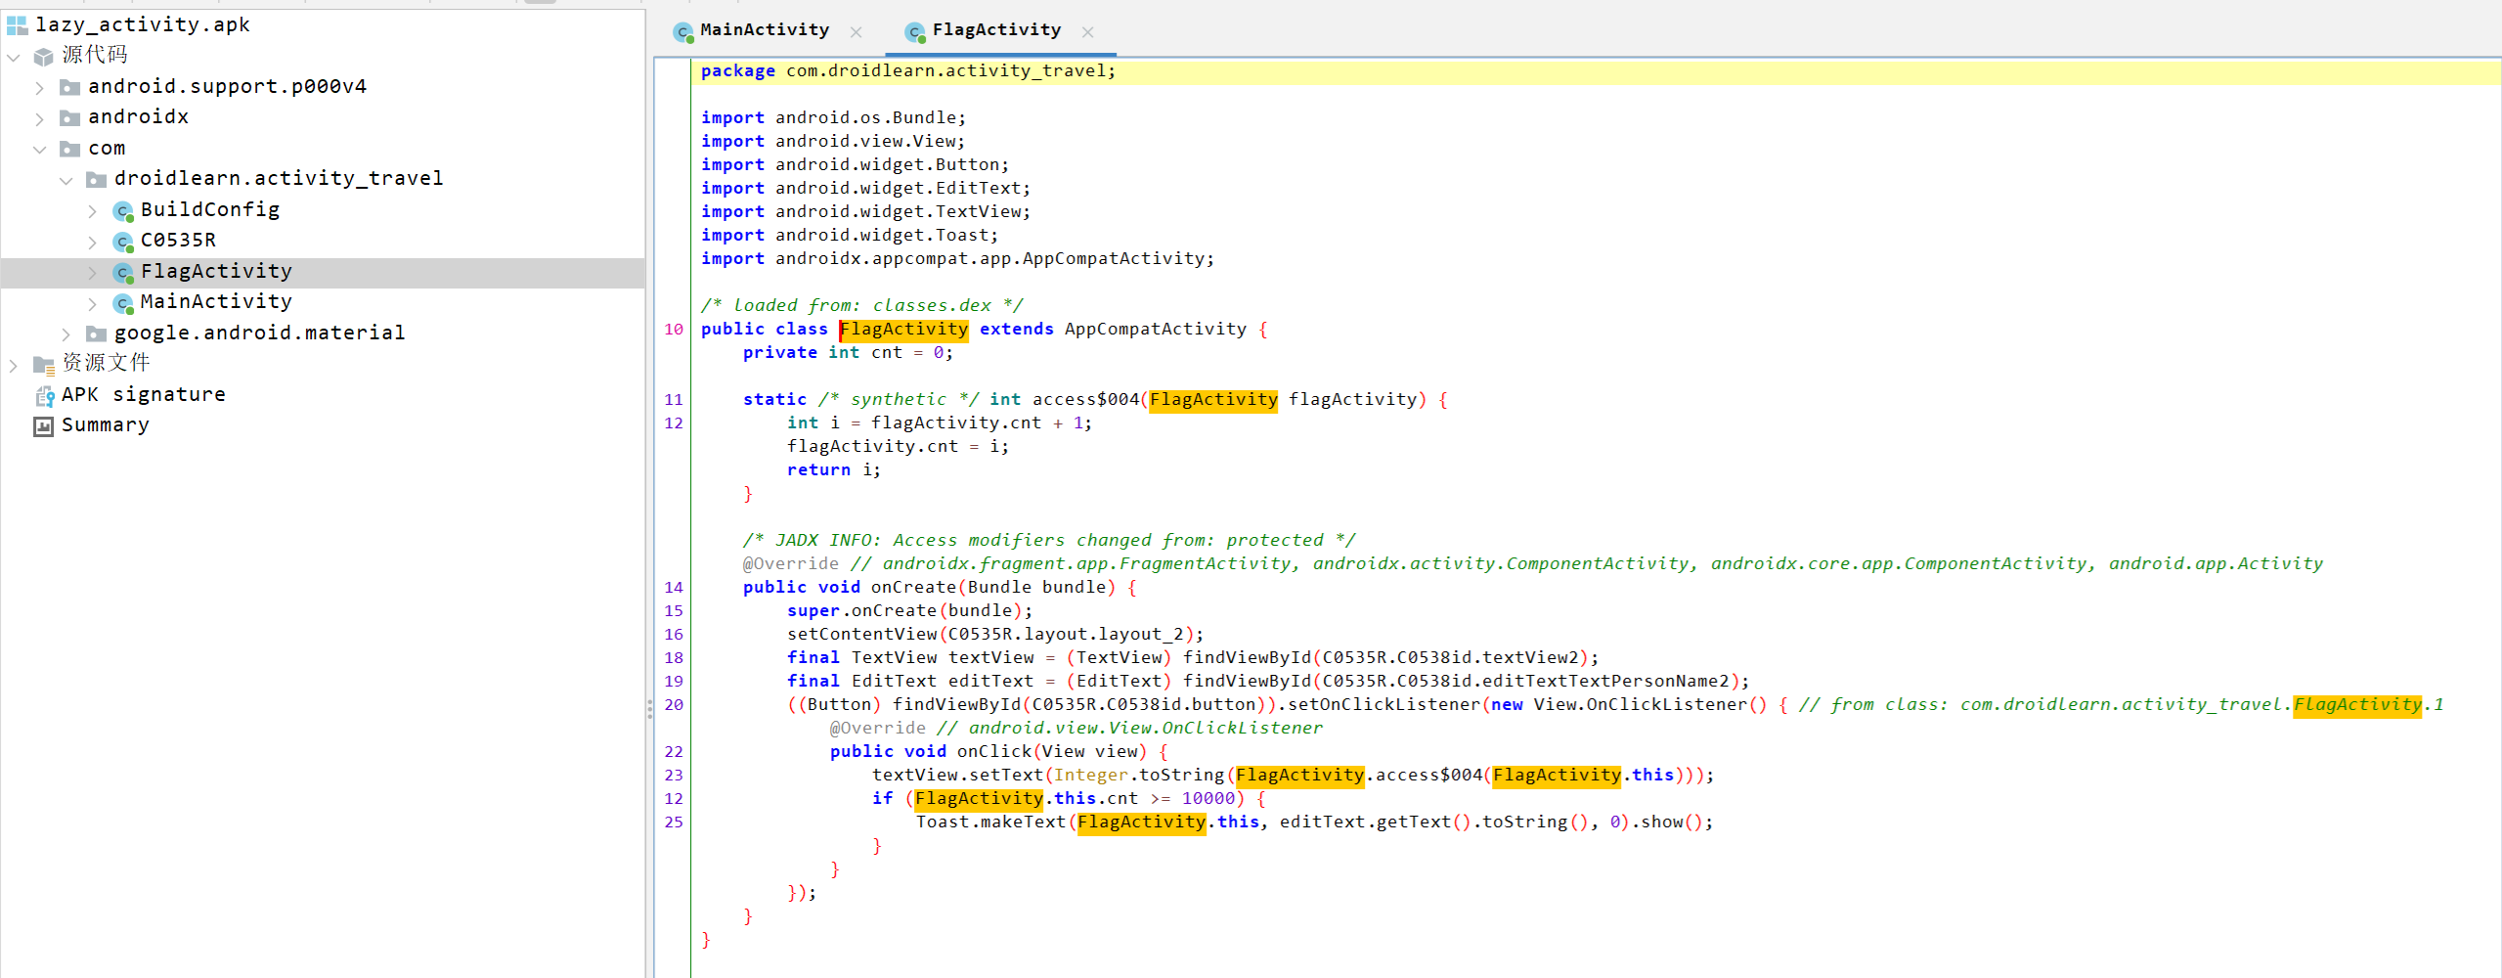The image size is (2502, 978).
Task: Click onCreate method name
Action: pos(913,588)
